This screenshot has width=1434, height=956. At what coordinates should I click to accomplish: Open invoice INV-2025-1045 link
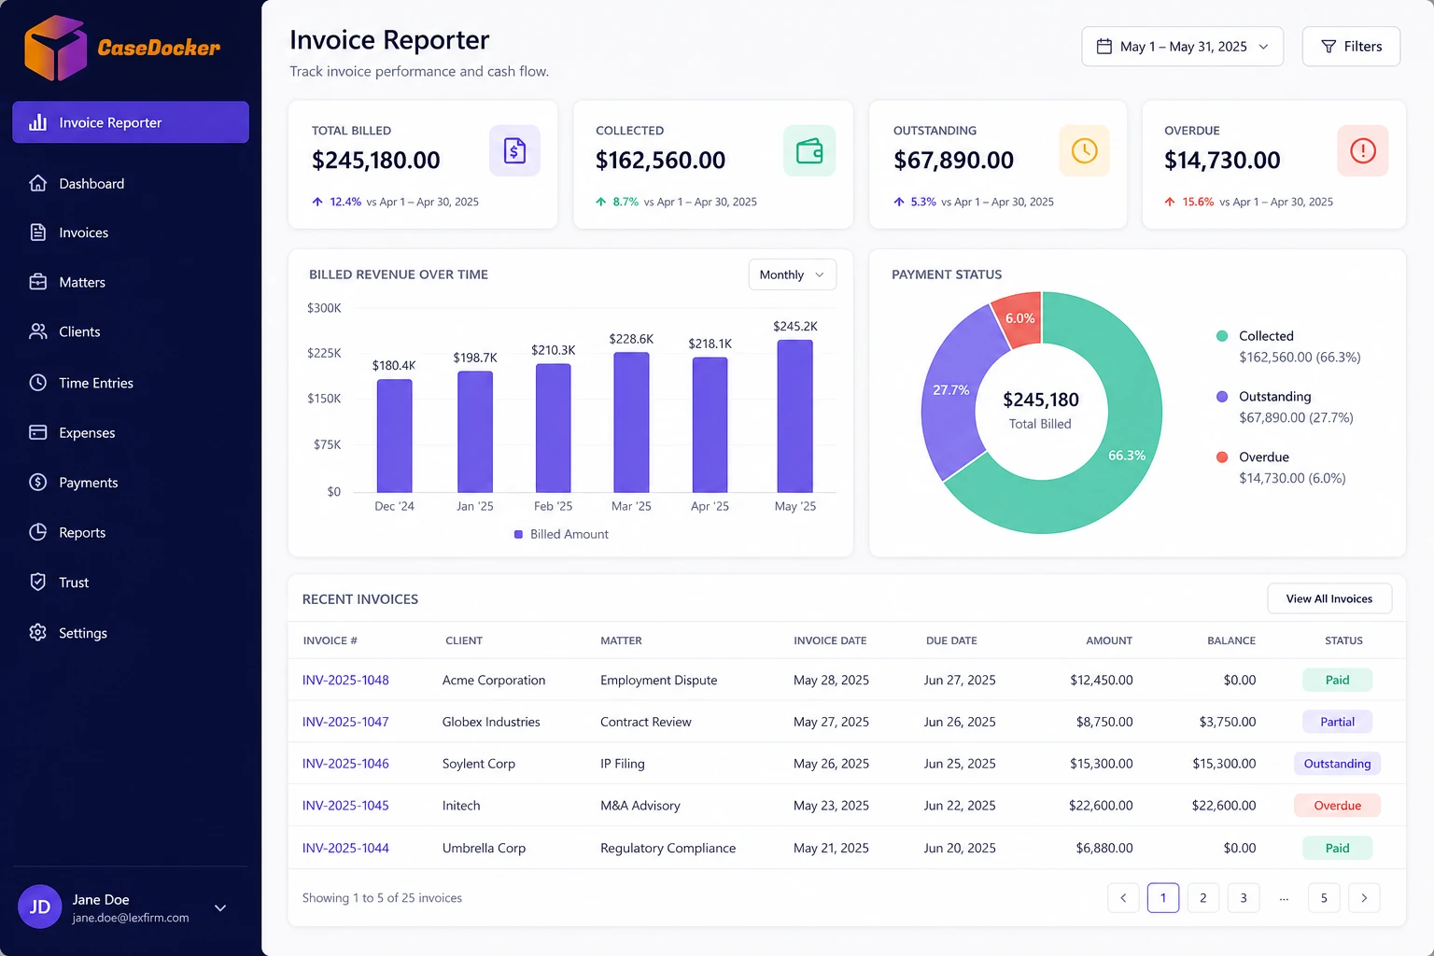coord(345,806)
